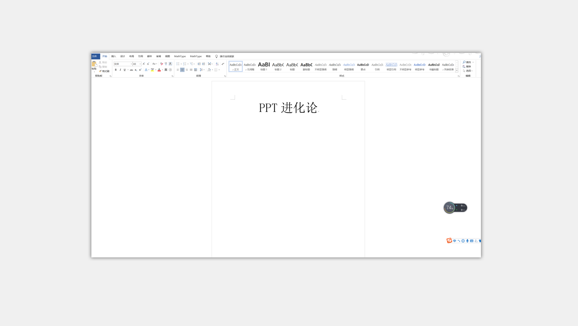Insert an enclosed character (circled 字)
Screen dimensions: 578x326
[x=170, y=70]
